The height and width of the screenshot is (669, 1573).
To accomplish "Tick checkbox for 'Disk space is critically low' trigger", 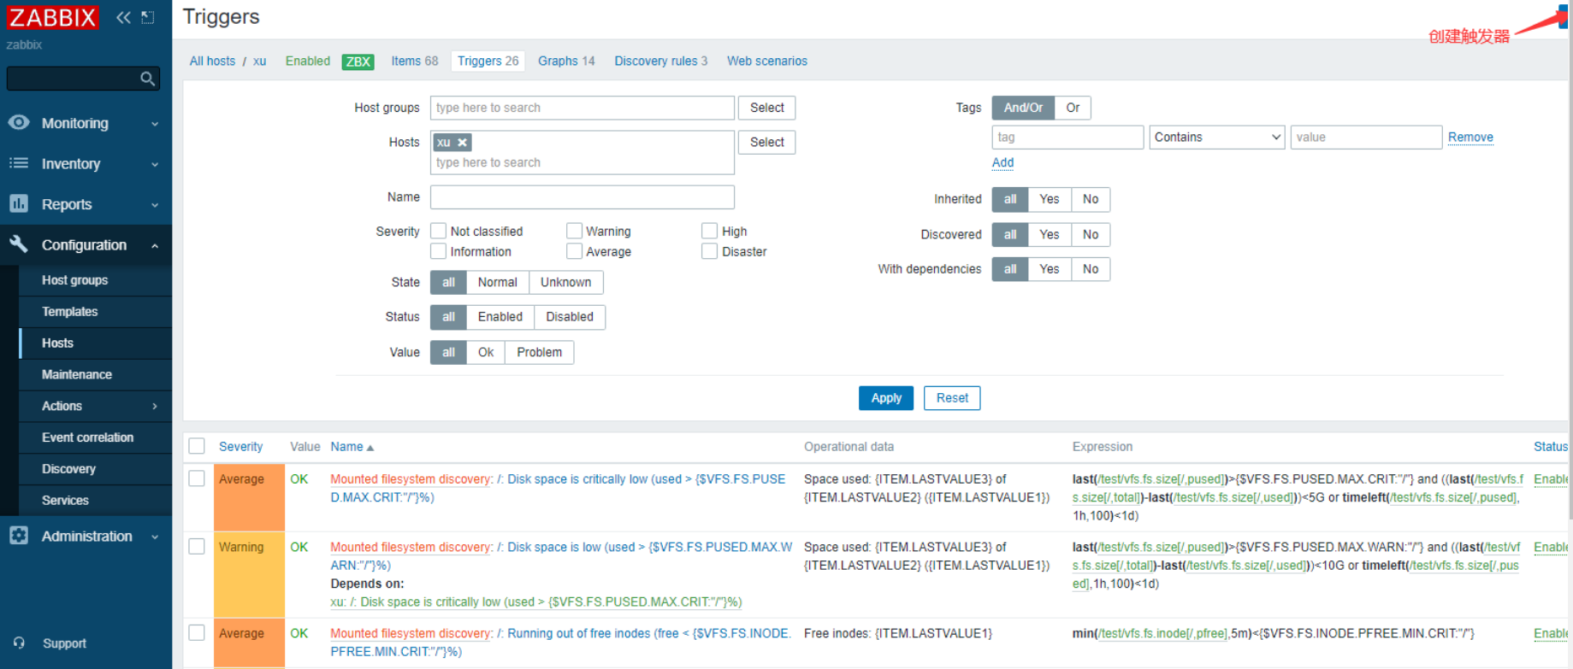I will (197, 478).
